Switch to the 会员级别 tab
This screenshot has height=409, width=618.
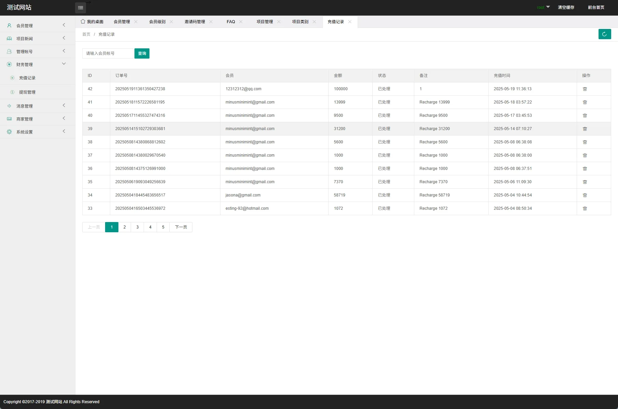(x=157, y=22)
